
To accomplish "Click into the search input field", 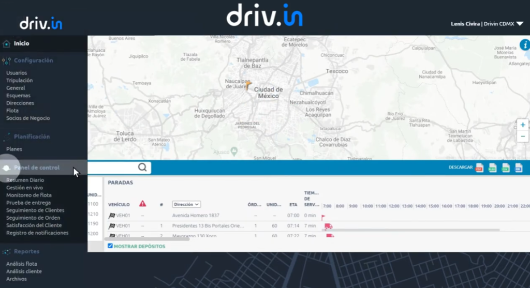I will click(113, 168).
